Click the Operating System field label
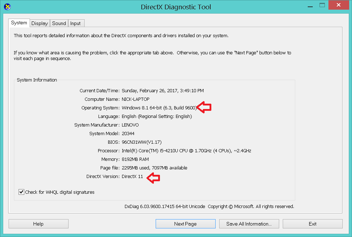 click(x=100, y=108)
